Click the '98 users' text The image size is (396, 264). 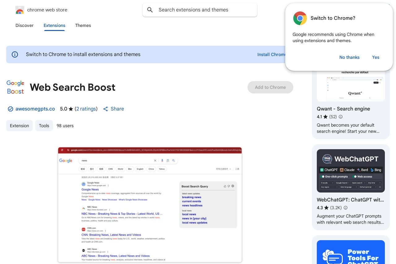pyautogui.click(x=65, y=126)
